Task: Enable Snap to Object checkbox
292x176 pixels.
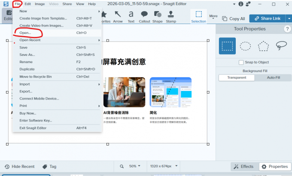Action: click(241, 62)
